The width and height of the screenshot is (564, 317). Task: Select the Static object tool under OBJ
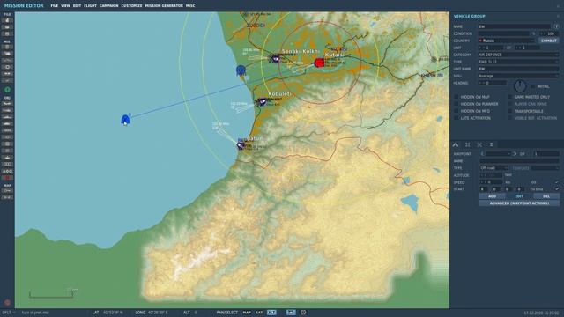[7, 130]
